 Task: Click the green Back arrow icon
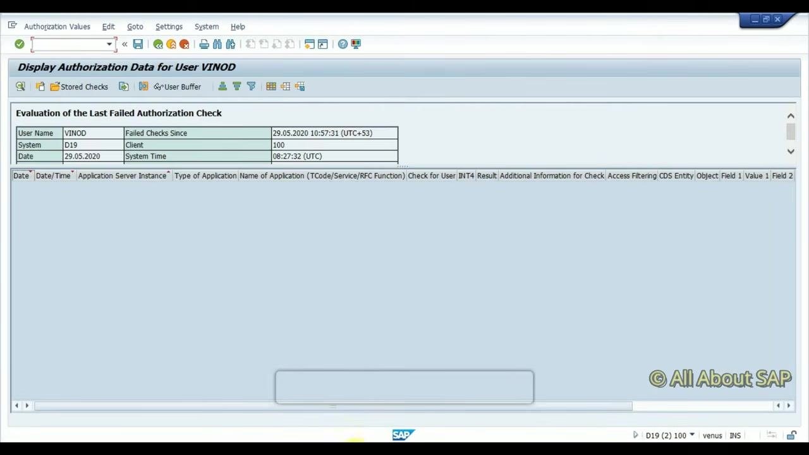pyautogui.click(x=158, y=44)
